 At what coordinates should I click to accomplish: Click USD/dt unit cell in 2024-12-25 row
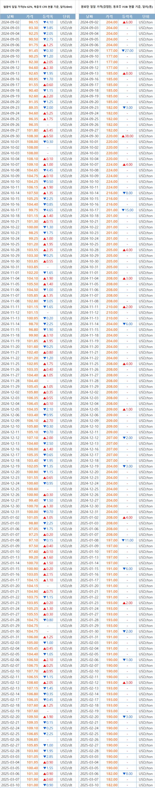click(66, 489)
